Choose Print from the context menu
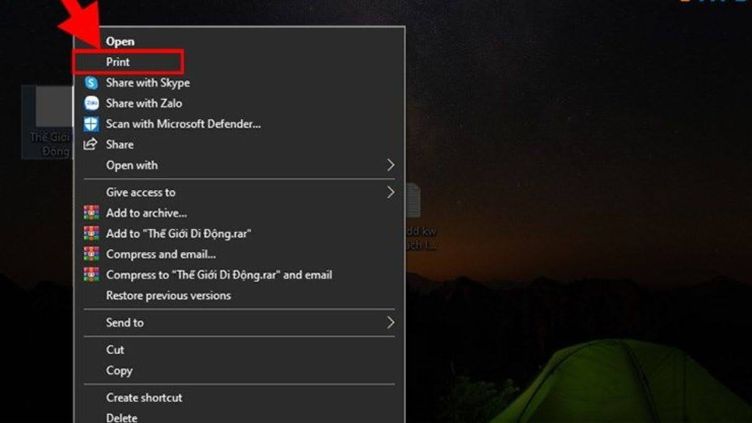752x423 pixels. (x=118, y=62)
